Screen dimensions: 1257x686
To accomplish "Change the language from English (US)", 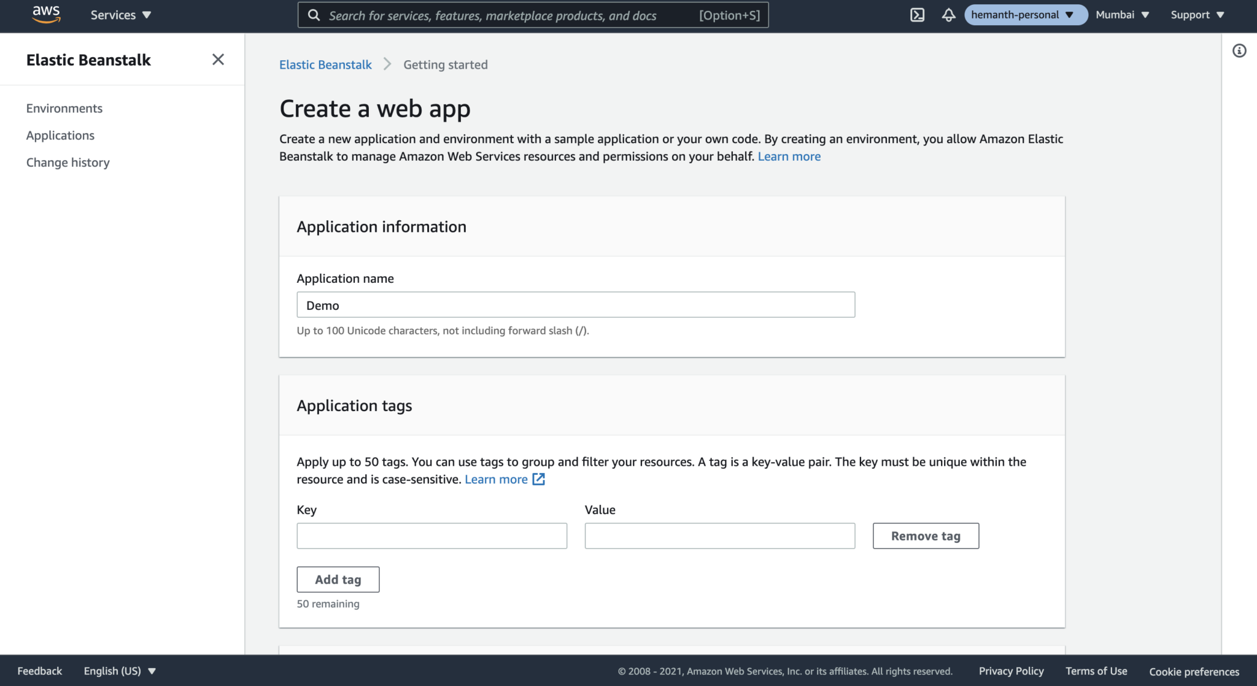I will click(x=120, y=671).
